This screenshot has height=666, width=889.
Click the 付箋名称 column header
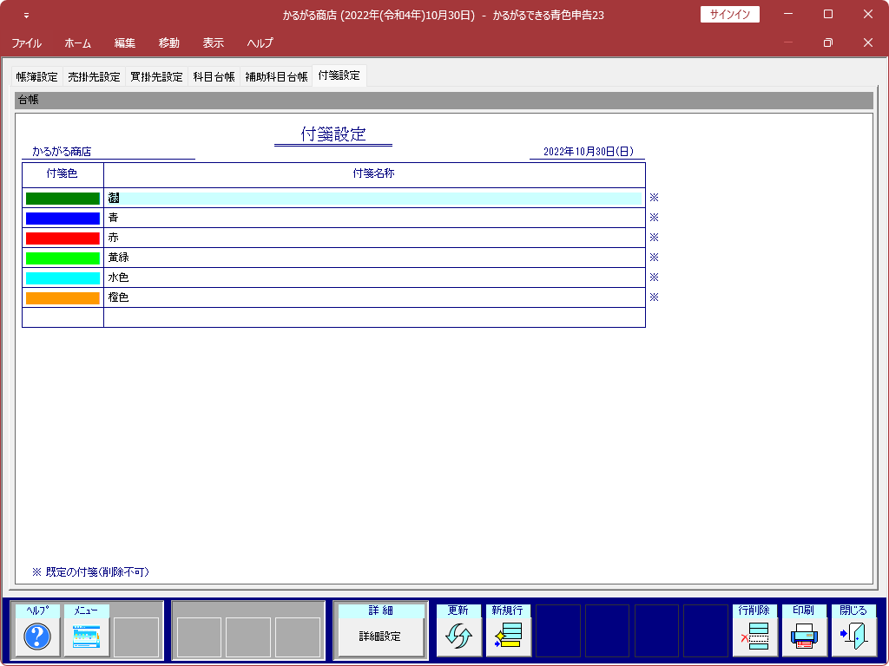(374, 174)
